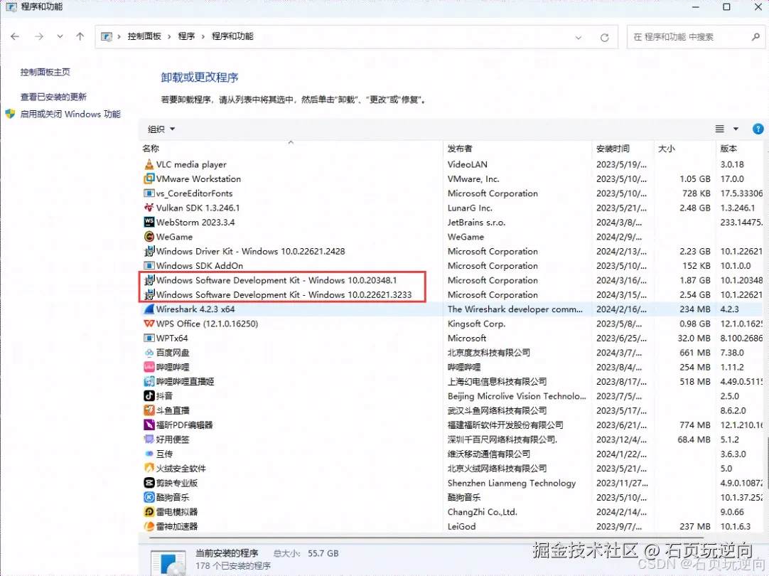Click the Wireshark 4.2.3 x64 fin icon
The image size is (769, 576).
coord(149,309)
